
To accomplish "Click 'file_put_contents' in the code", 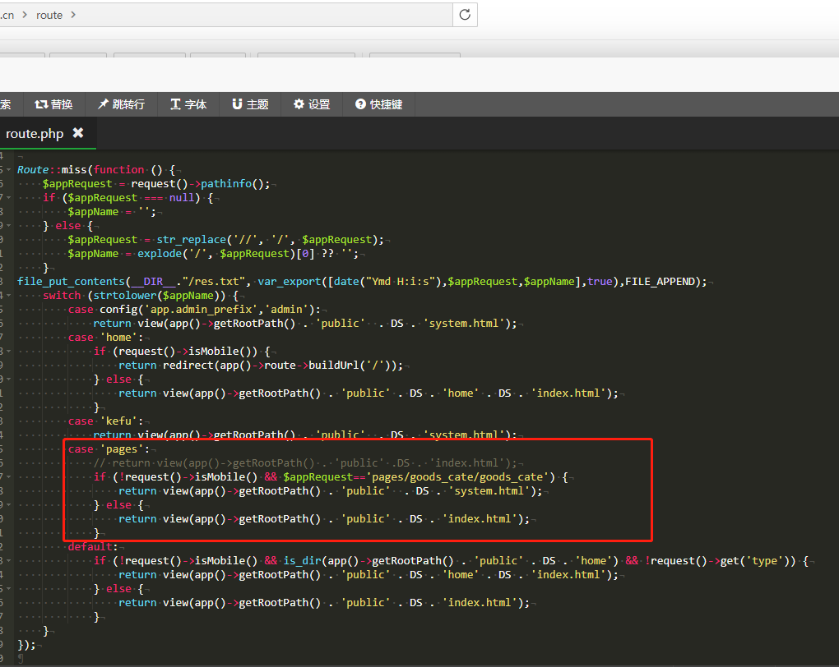I will 71,282.
